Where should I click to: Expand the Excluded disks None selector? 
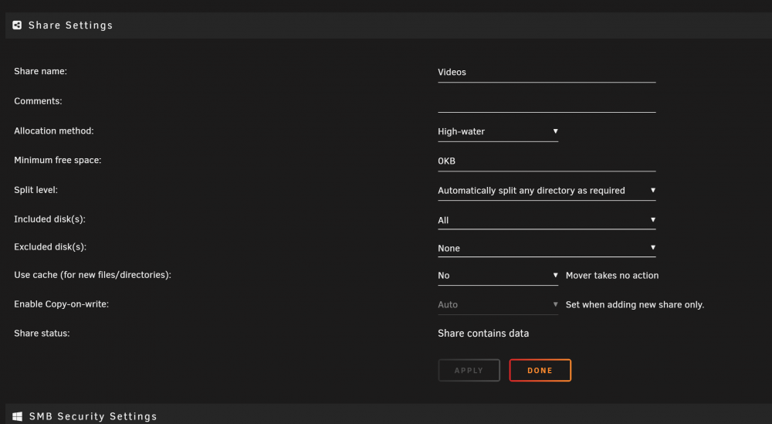point(547,248)
